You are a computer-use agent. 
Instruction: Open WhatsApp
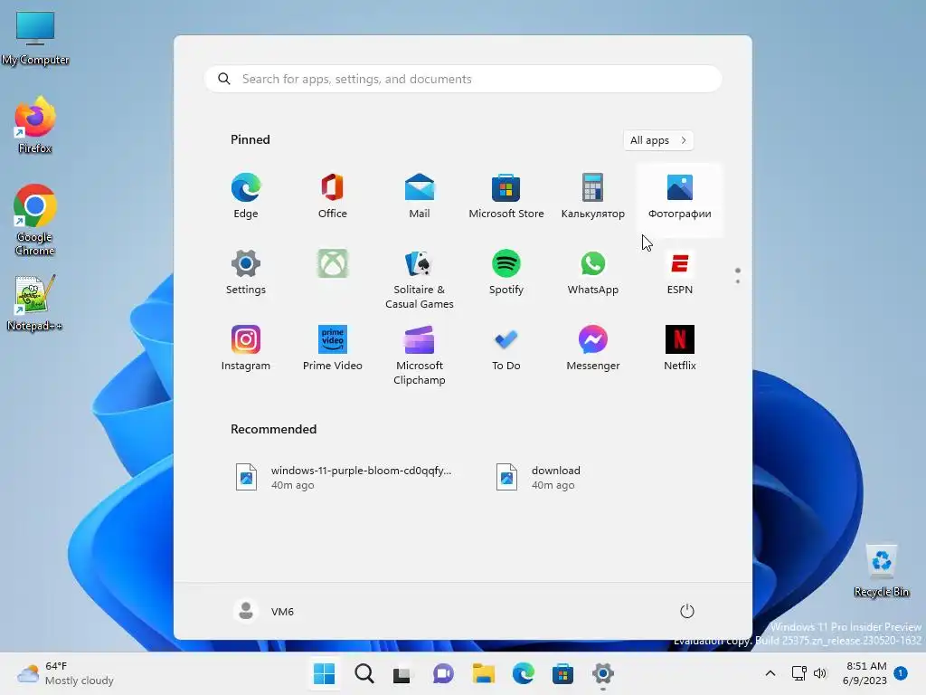pyautogui.click(x=593, y=271)
